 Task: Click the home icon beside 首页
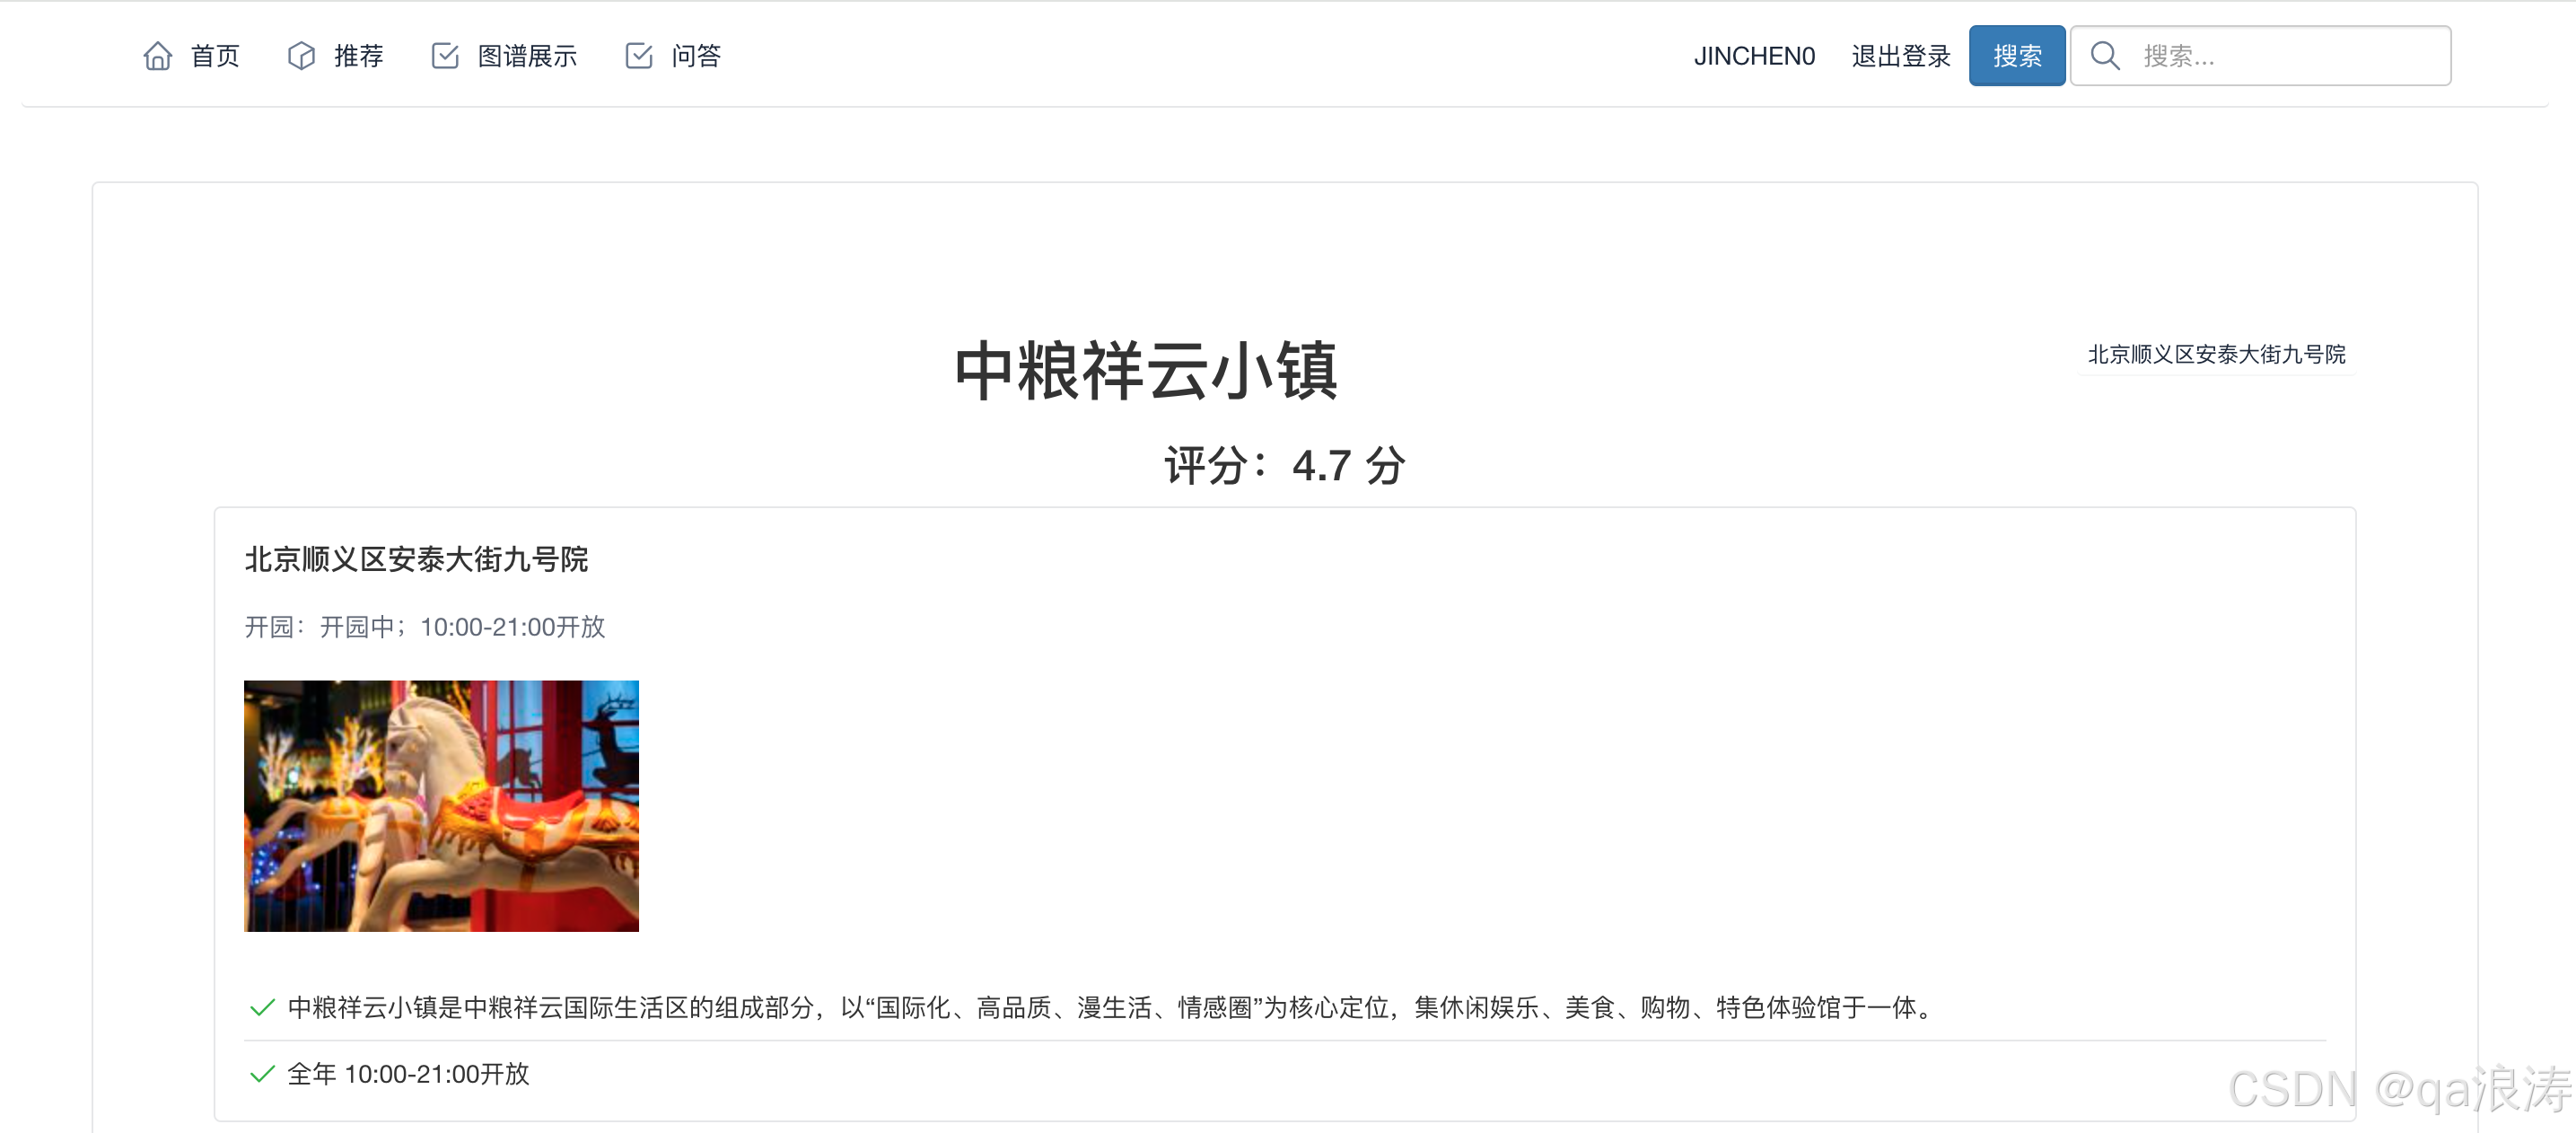[158, 56]
